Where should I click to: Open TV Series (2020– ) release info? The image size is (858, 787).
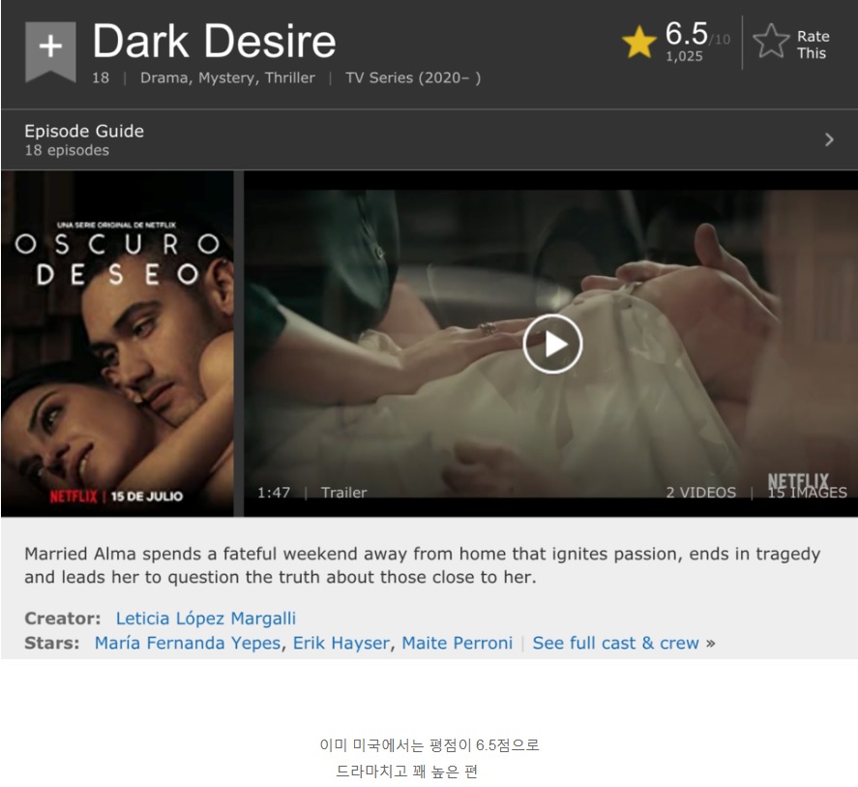click(413, 77)
